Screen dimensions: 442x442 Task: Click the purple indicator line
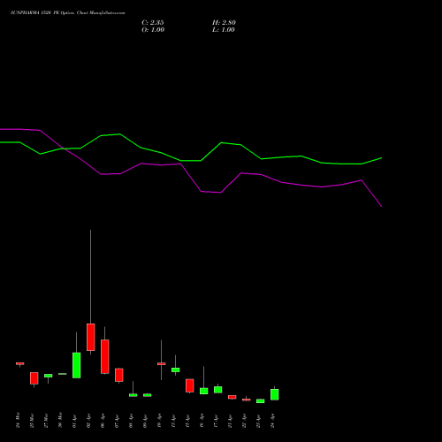pyautogui.click(x=191, y=178)
